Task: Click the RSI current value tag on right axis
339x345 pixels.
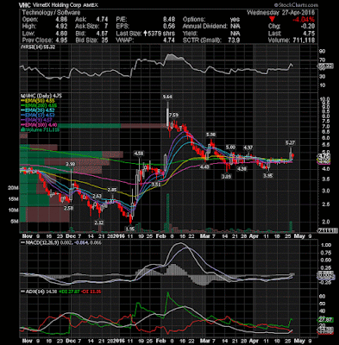Action: 325,66
